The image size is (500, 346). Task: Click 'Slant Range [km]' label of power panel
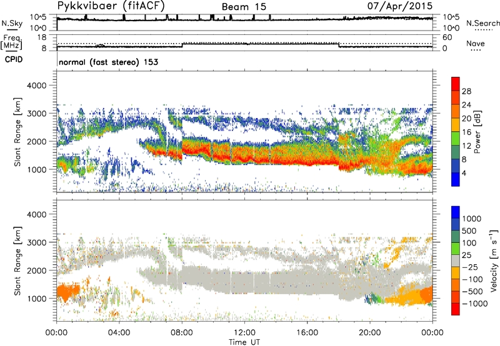coord(17,132)
